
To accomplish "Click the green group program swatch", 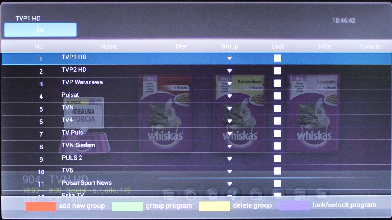I will pyautogui.click(x=127, y=206).
